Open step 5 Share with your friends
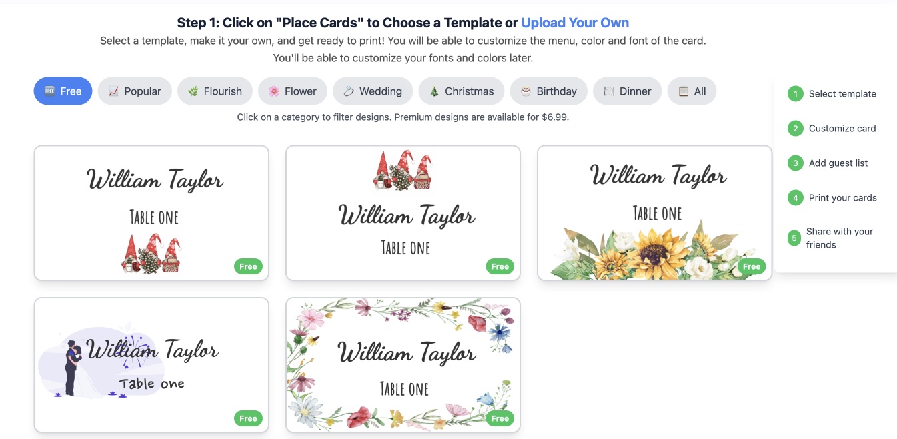The image size is (897, 439). [831, 238]
